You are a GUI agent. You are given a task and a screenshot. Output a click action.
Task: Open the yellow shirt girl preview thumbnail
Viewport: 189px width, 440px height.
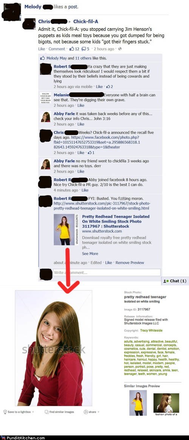point(64,229)
